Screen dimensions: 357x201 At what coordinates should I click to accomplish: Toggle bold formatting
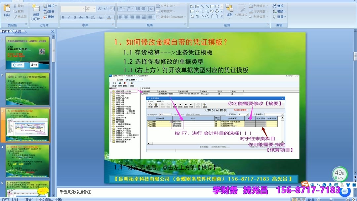pos(63,17)
